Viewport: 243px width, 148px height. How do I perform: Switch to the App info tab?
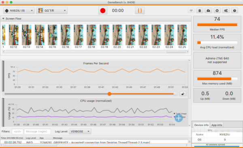pos(217,125)
